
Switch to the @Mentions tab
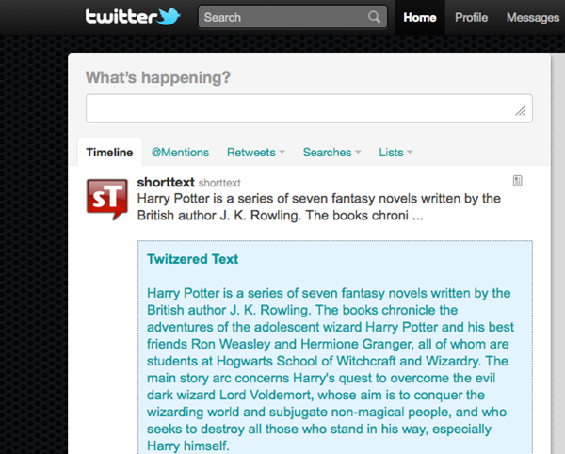180,153
